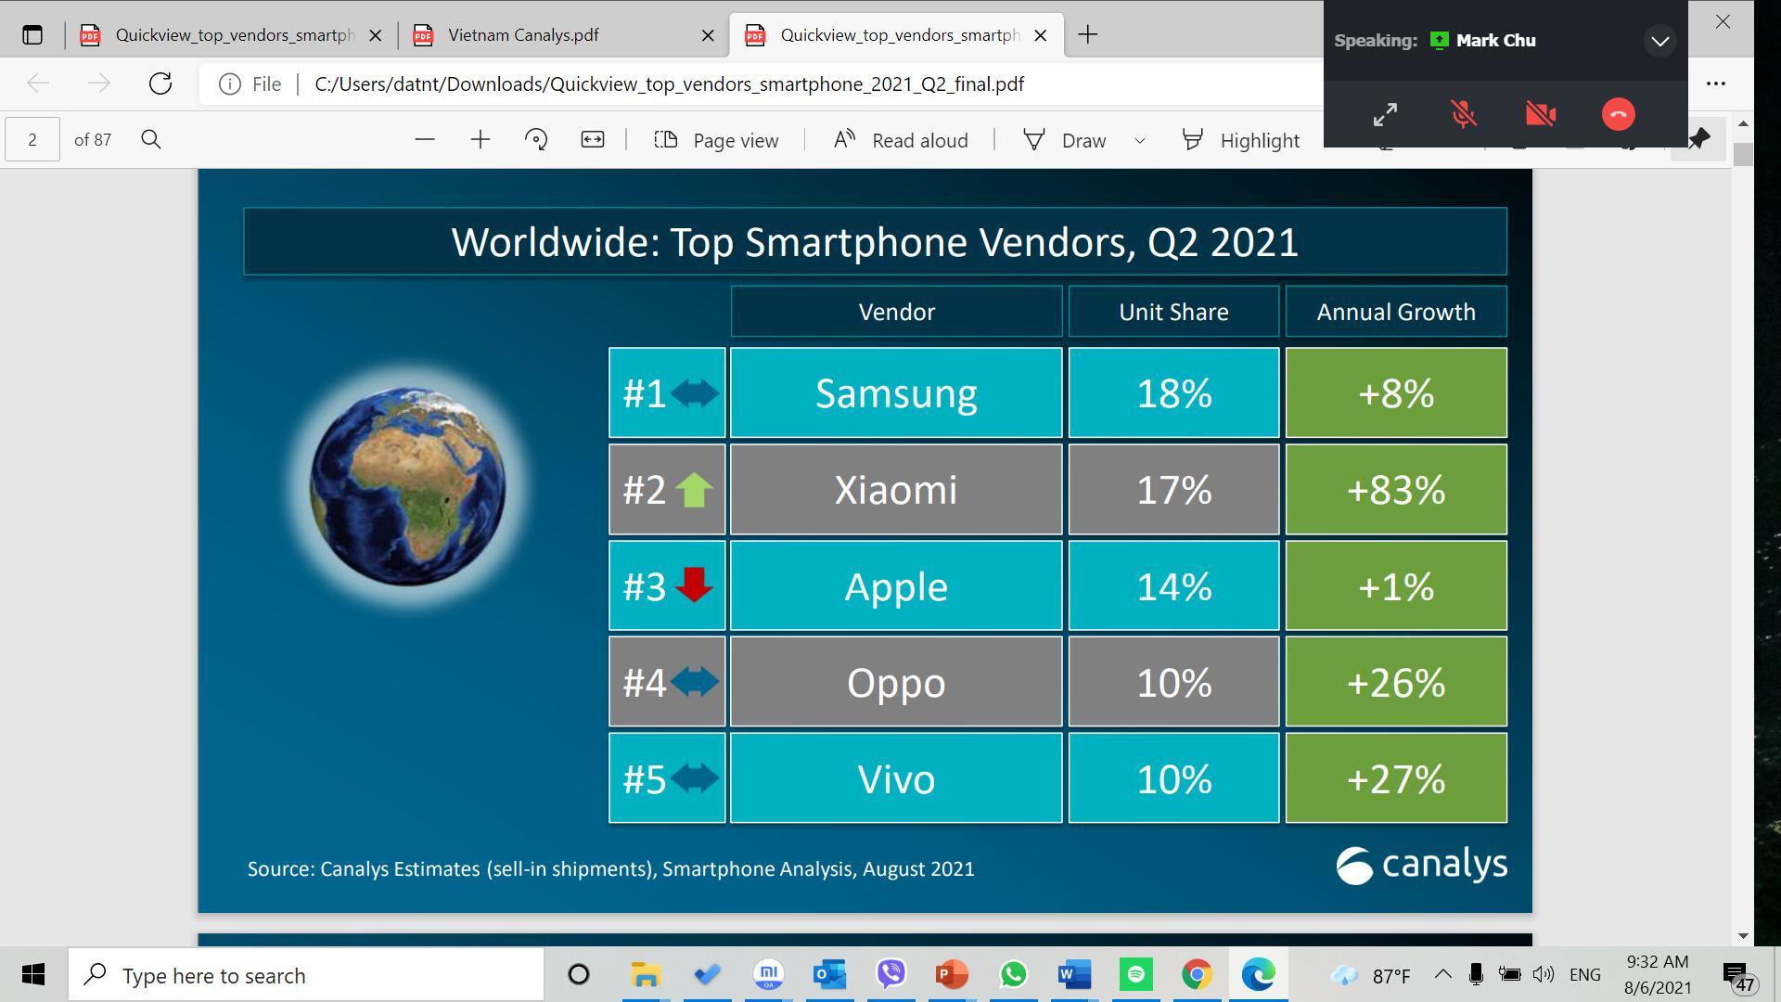Screen dimensions: 1781x1002
Task: Turn on the camera in meeting
Action: (x=1541, y=114)
